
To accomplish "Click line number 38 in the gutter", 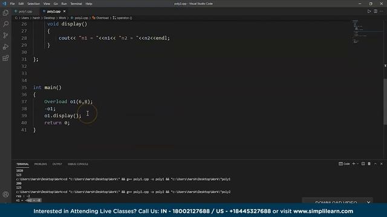I will coord(24,108).
